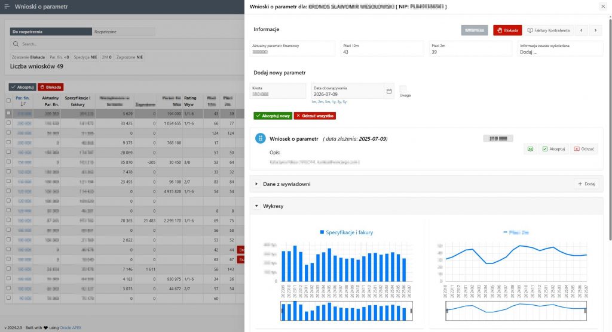Check the row with 78 365 value

8,220
